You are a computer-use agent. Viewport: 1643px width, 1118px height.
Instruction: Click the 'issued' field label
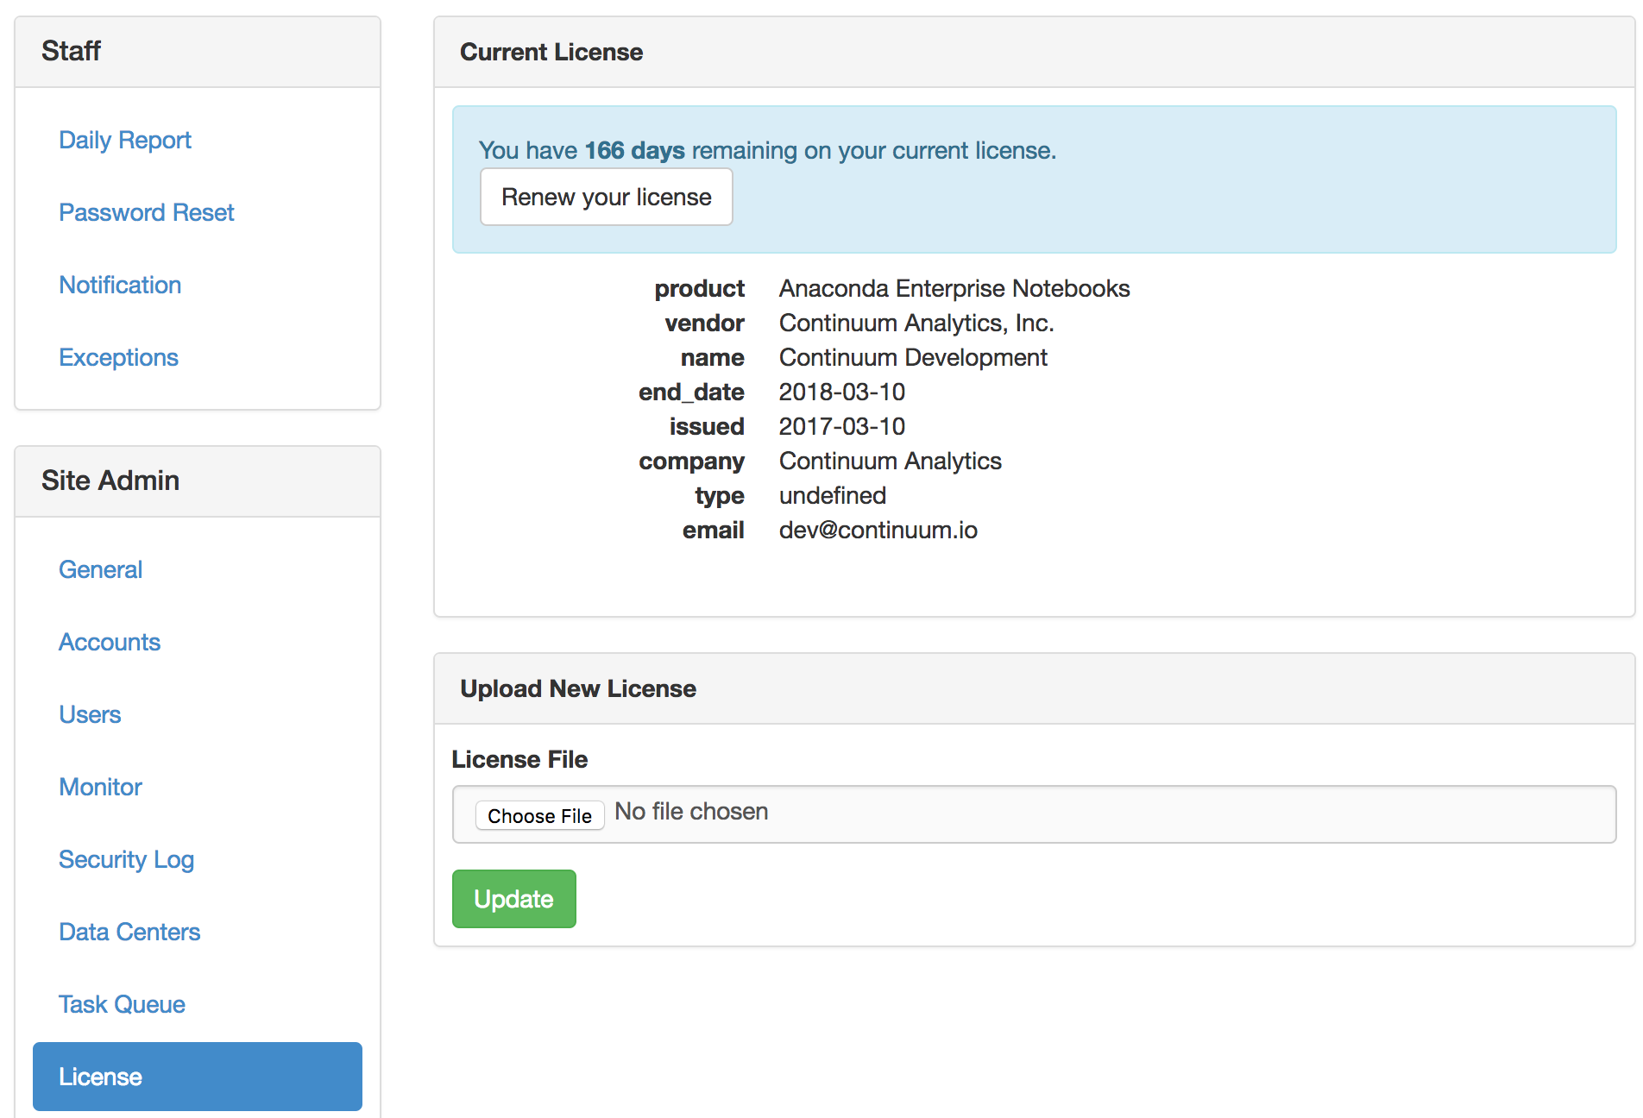tap(707, 426)
